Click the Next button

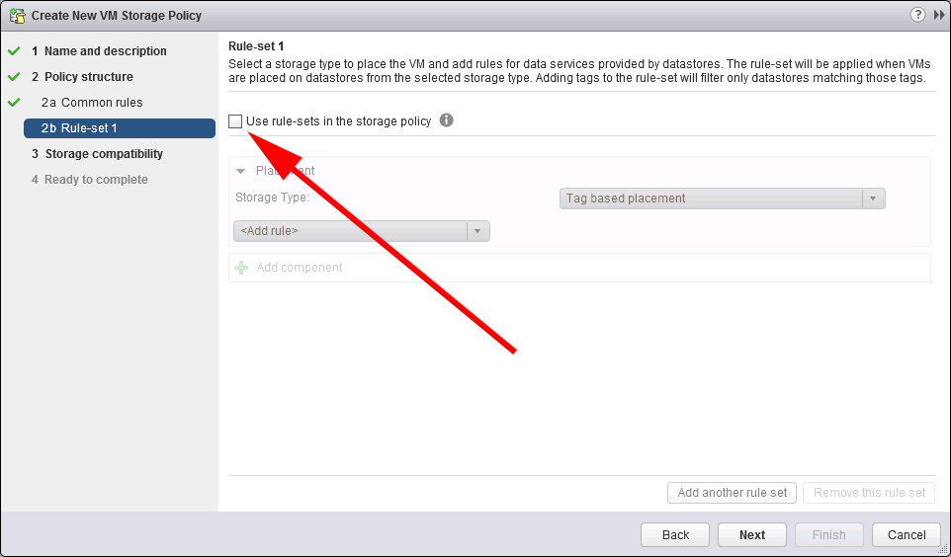pos(752,534)
